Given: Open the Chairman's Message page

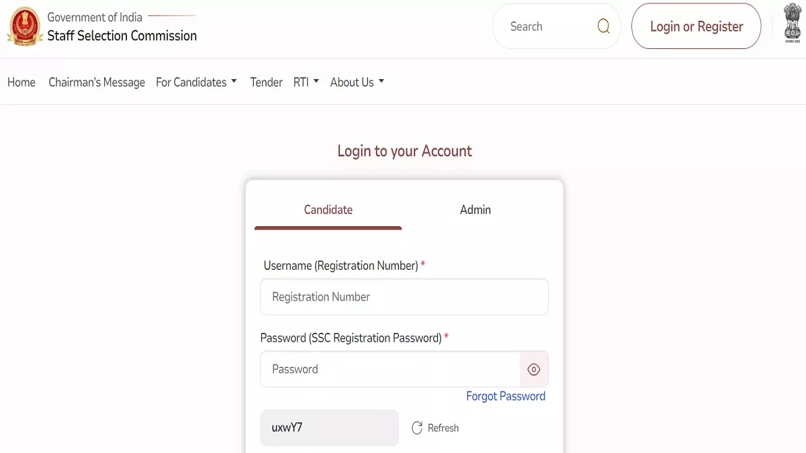Looking at the screenshot, I should point(97,82).
